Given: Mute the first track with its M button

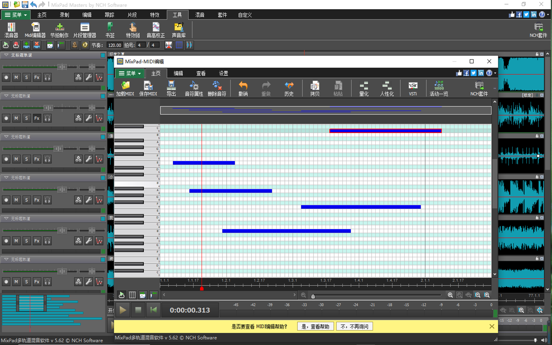Looking at the screenshot, I should [16, 77].
